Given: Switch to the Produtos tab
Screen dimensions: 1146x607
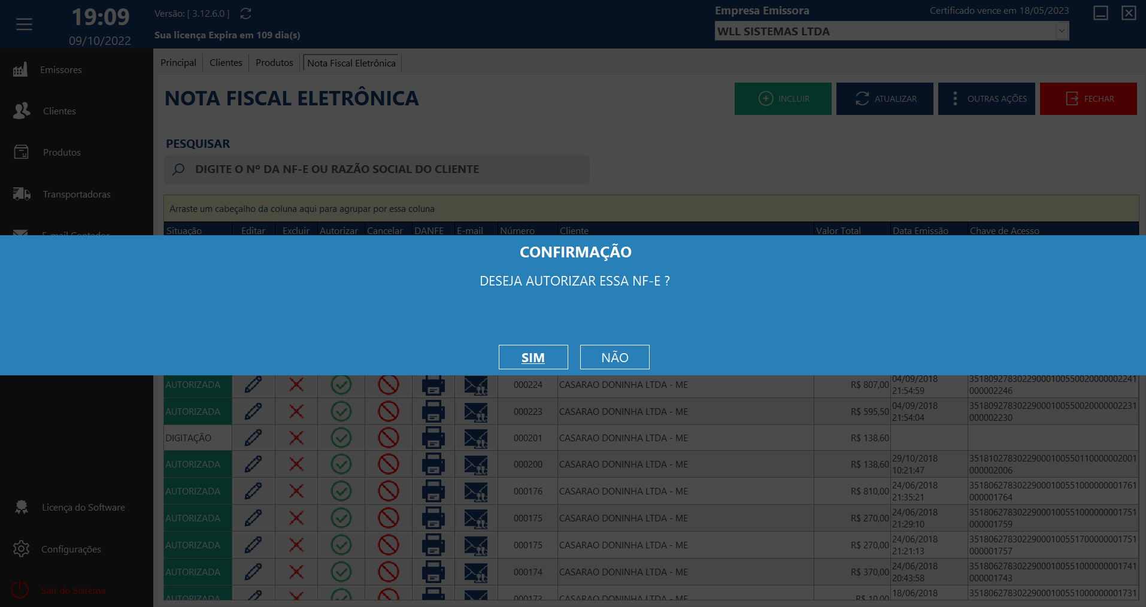Looking at the screenshot, I should point(274,63).
